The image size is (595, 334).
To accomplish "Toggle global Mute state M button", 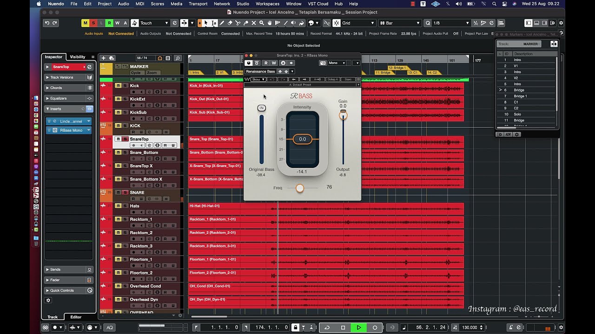I will pos(85,23).
